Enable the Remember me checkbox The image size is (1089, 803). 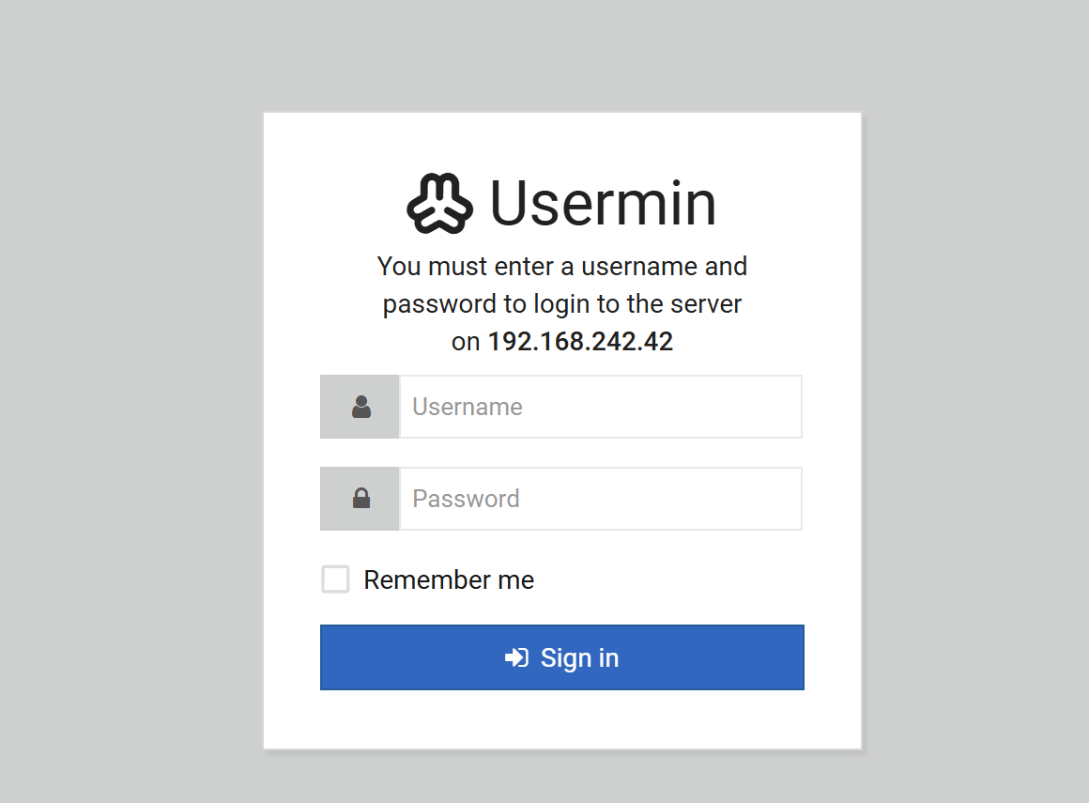point(335,579)
